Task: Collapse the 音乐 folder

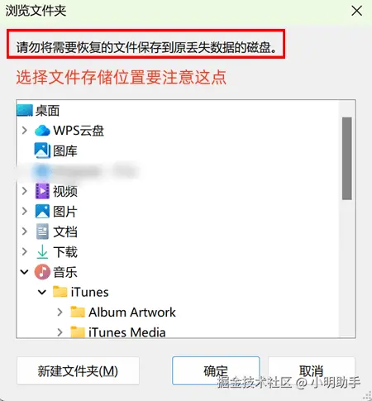Action: pyautogui.click(x=25, y=272)
